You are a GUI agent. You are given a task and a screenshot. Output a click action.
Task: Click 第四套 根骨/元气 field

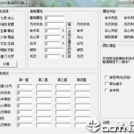[x=82, y=87]
